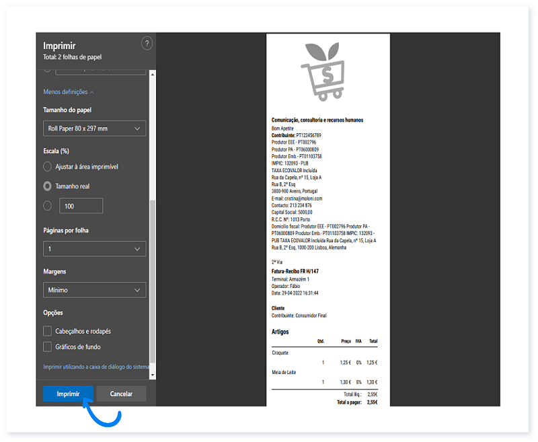
Task: Click the Cancelar button
Action: pyautogui.click(x=121, y=394)
